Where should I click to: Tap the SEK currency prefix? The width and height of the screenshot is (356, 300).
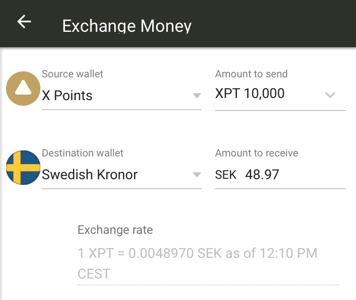226,175
